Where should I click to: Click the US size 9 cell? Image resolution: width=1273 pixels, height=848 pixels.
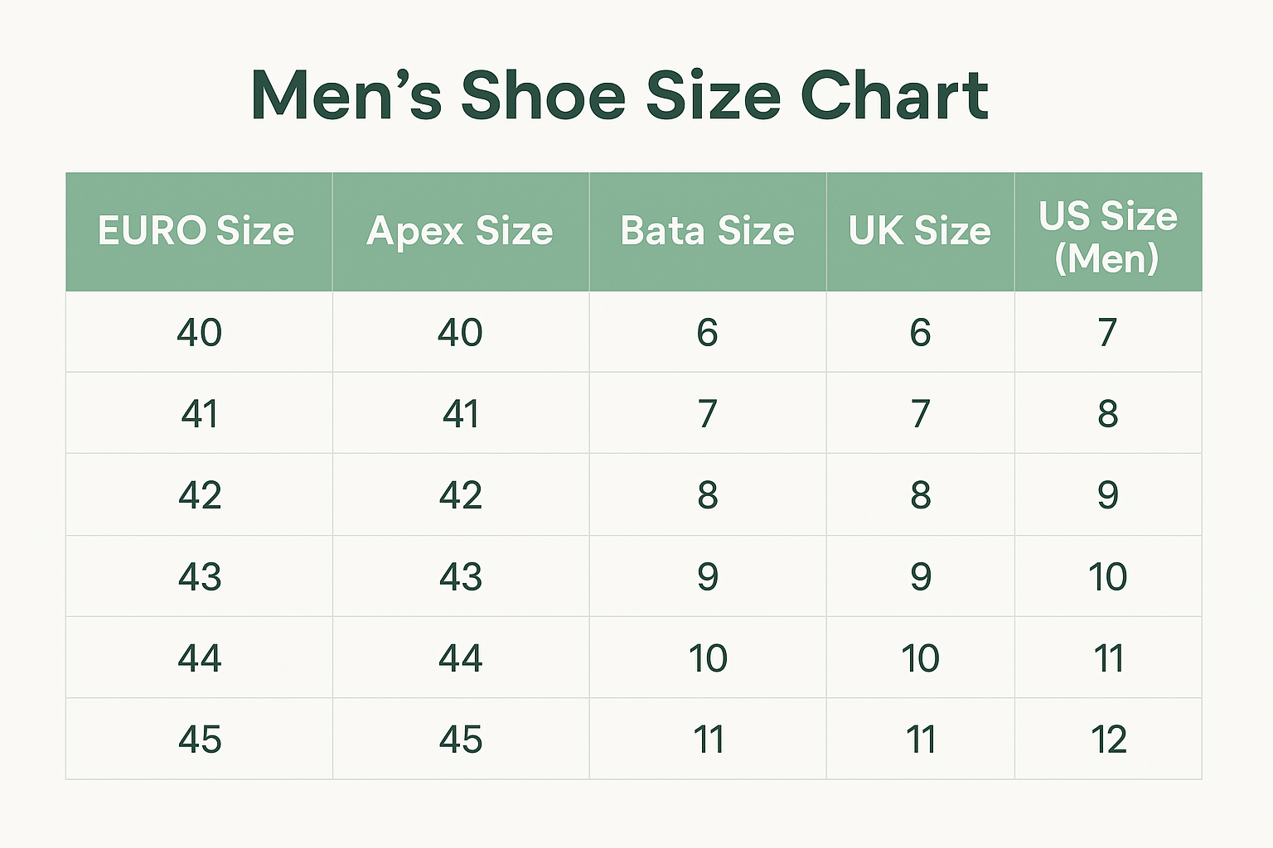coord(1108,494)
